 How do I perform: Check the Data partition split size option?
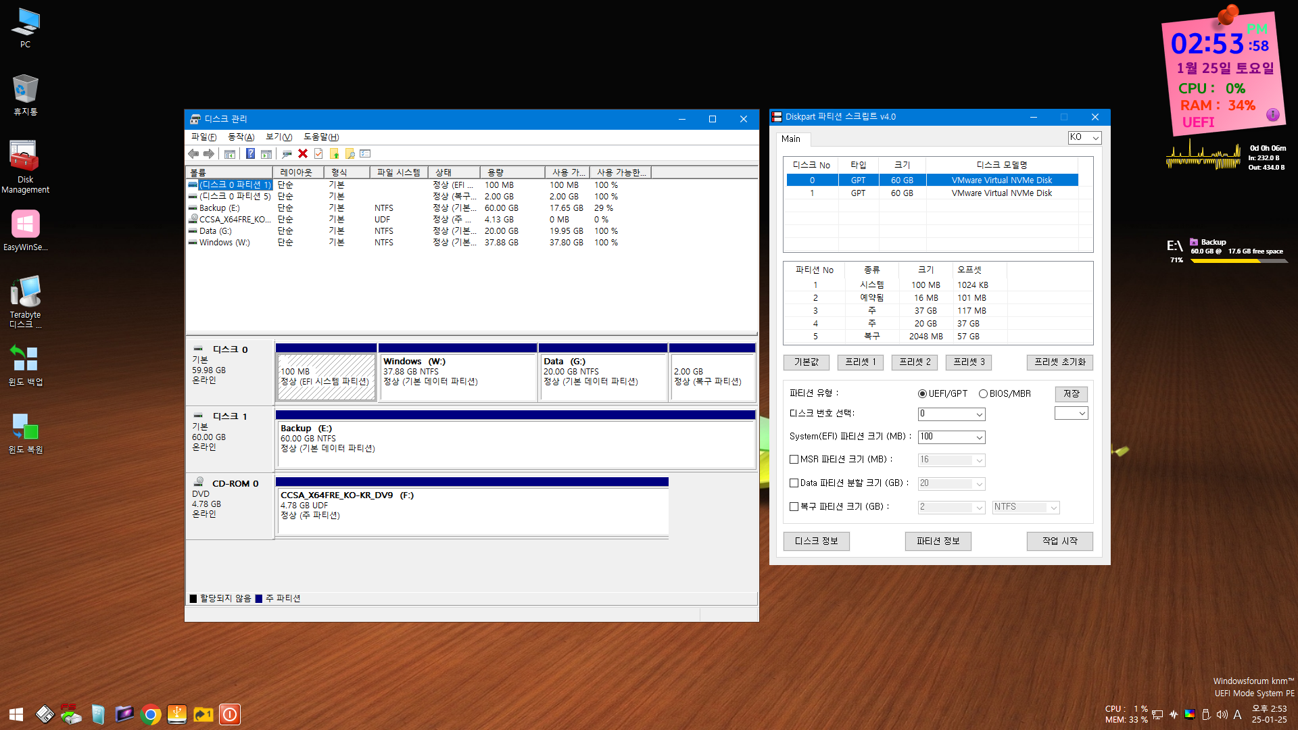(794, 483)
